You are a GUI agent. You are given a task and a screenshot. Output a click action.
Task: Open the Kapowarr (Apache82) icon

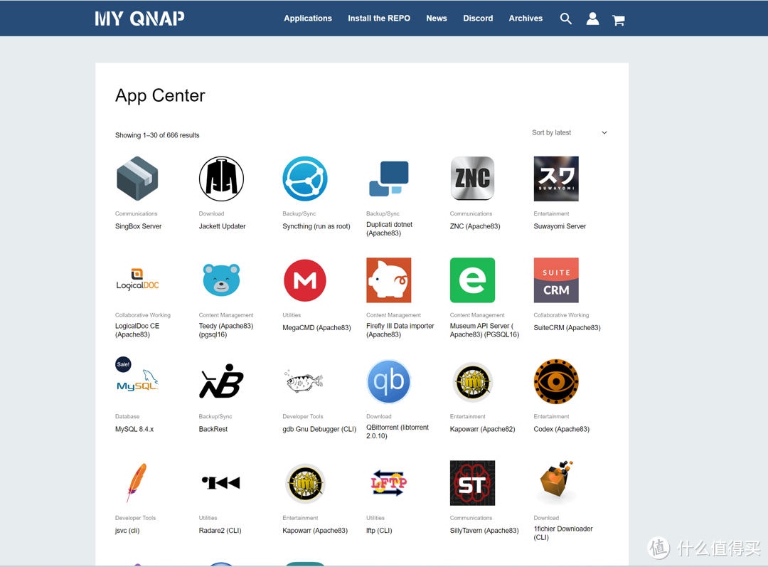pyautogui.click(x=473, y=381)
